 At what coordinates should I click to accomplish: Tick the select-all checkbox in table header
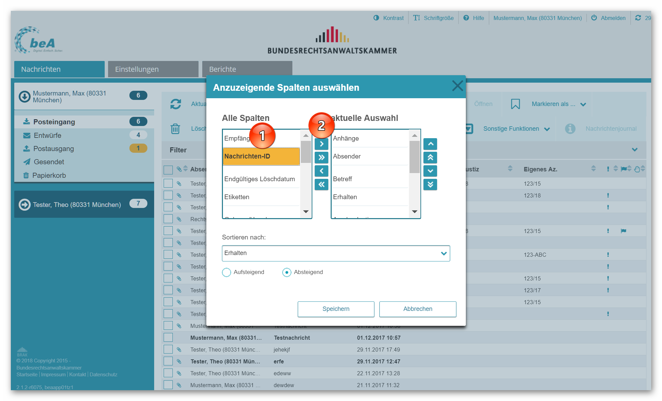click(x=168, y=170)
